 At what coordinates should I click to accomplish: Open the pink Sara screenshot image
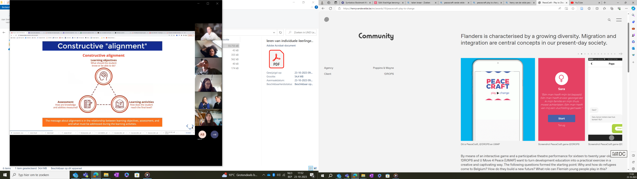pyautogui.click(x=561, y=99)
